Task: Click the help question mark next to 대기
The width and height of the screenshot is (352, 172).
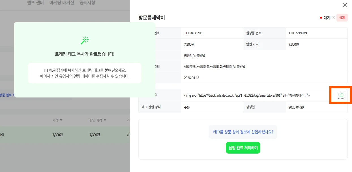Action: click(x=333, y=18)
